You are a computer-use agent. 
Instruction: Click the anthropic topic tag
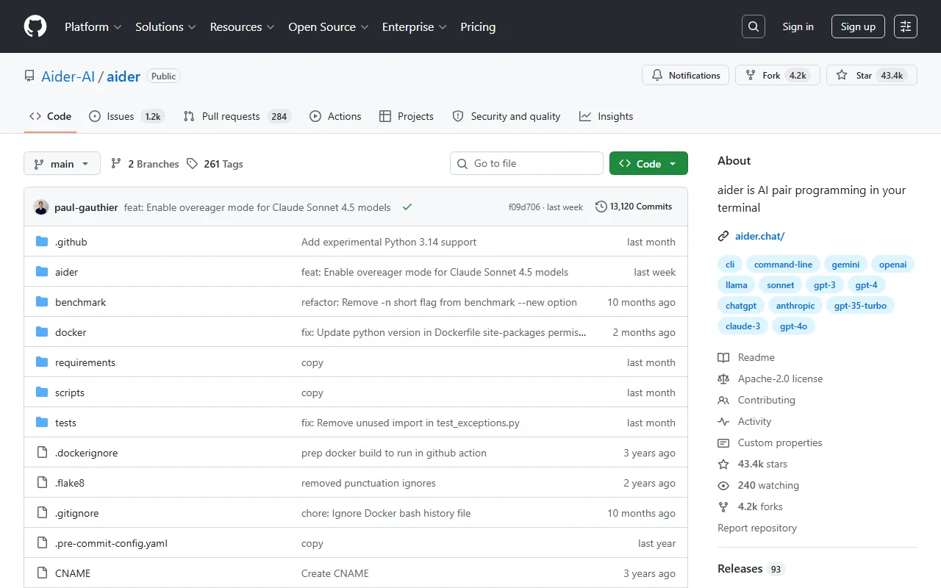(795, 306)
